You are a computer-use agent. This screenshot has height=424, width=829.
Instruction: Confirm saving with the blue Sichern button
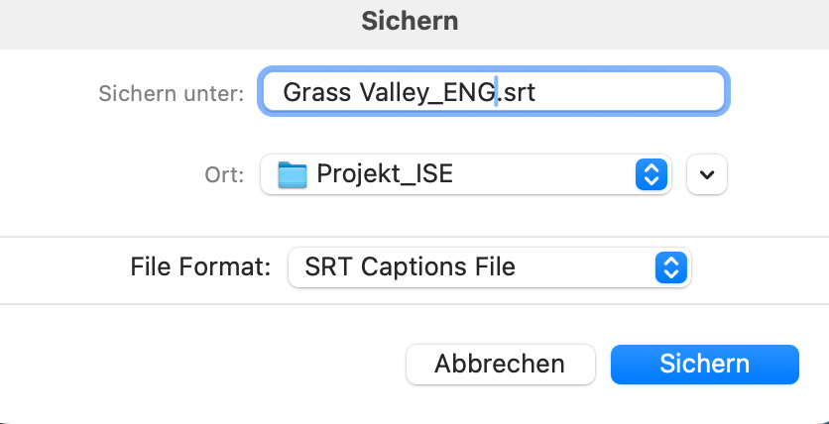tap(705, 365)
